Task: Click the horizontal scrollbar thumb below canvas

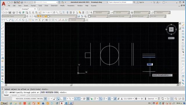Action: 71,85
